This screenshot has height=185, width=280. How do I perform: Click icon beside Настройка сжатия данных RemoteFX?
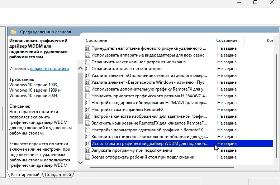(87, 109)
